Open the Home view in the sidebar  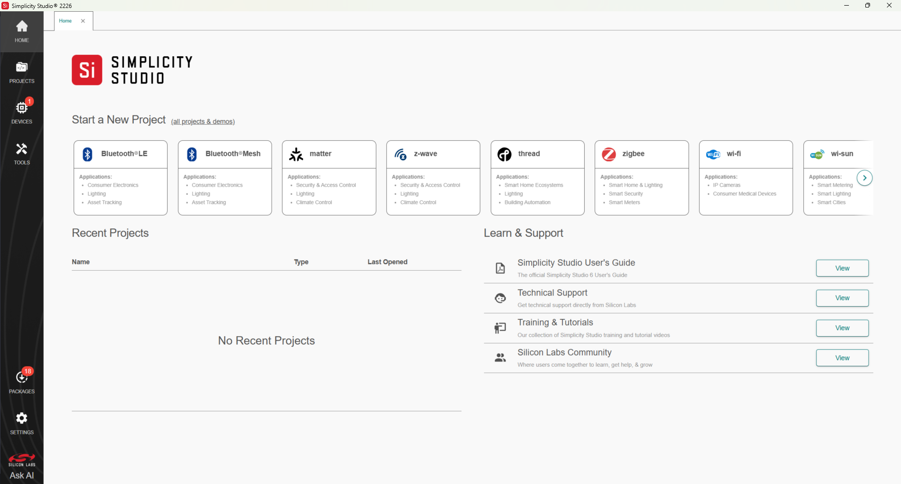(22, 31)
